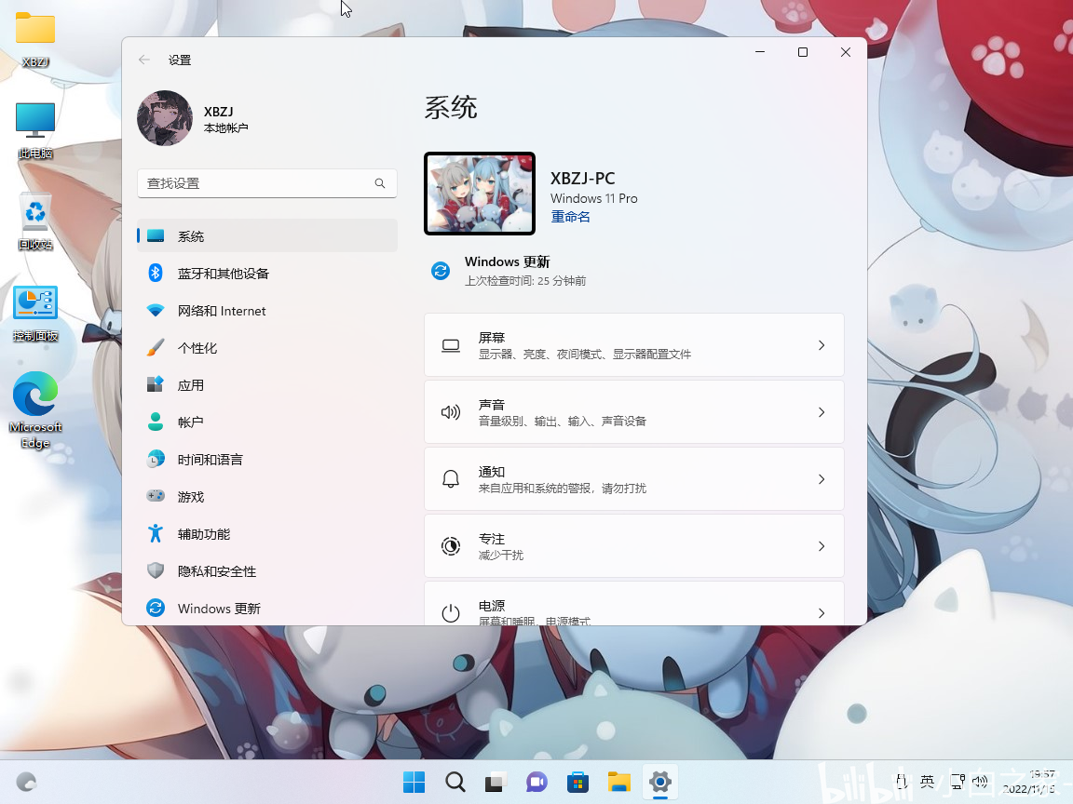This screenshot has width=1073, height=804.
Task: Select the 控制面板 desktop icon
Action: coord(35,315)
